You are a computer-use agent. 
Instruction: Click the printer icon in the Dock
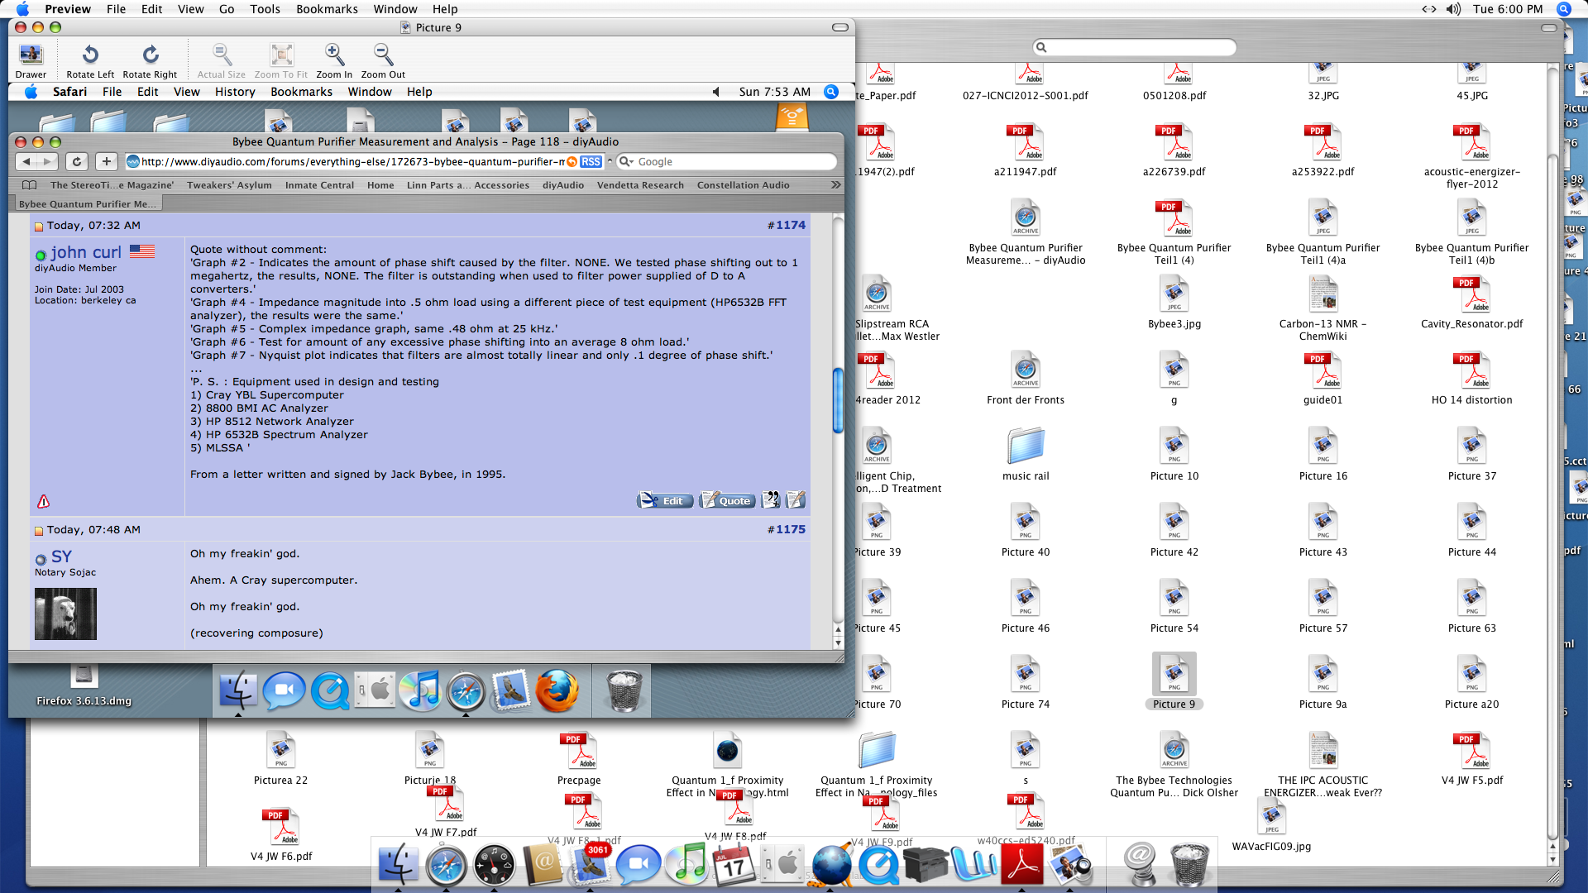click(x=926, y=865)
